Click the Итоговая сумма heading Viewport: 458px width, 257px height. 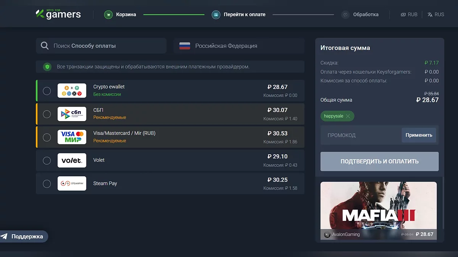(345, 48)
